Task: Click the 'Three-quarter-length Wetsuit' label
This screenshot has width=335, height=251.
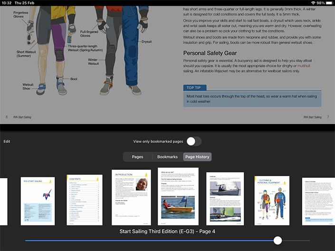Action: coord(85,48)
